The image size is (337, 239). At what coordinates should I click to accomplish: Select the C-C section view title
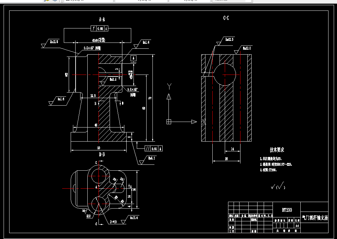[x=226, y=18]
